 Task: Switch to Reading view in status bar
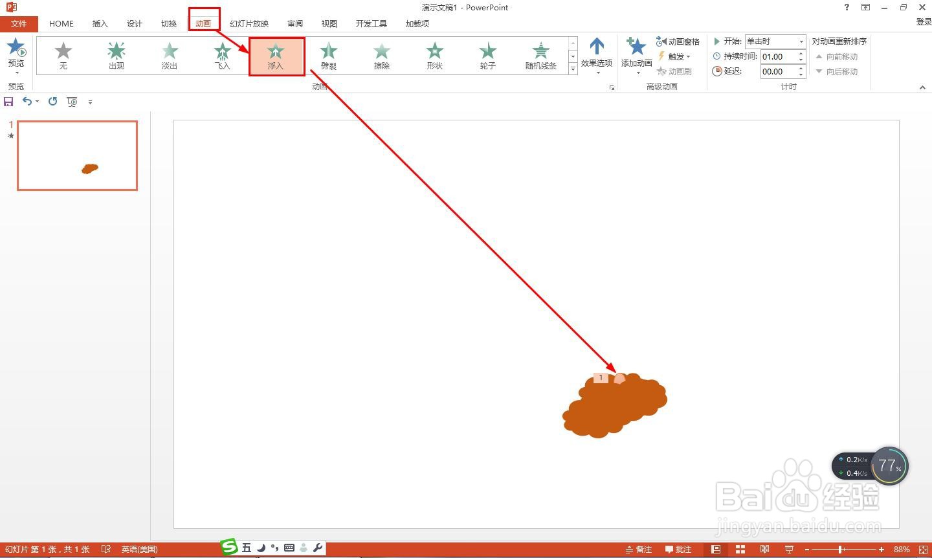(x=765, y=550)
